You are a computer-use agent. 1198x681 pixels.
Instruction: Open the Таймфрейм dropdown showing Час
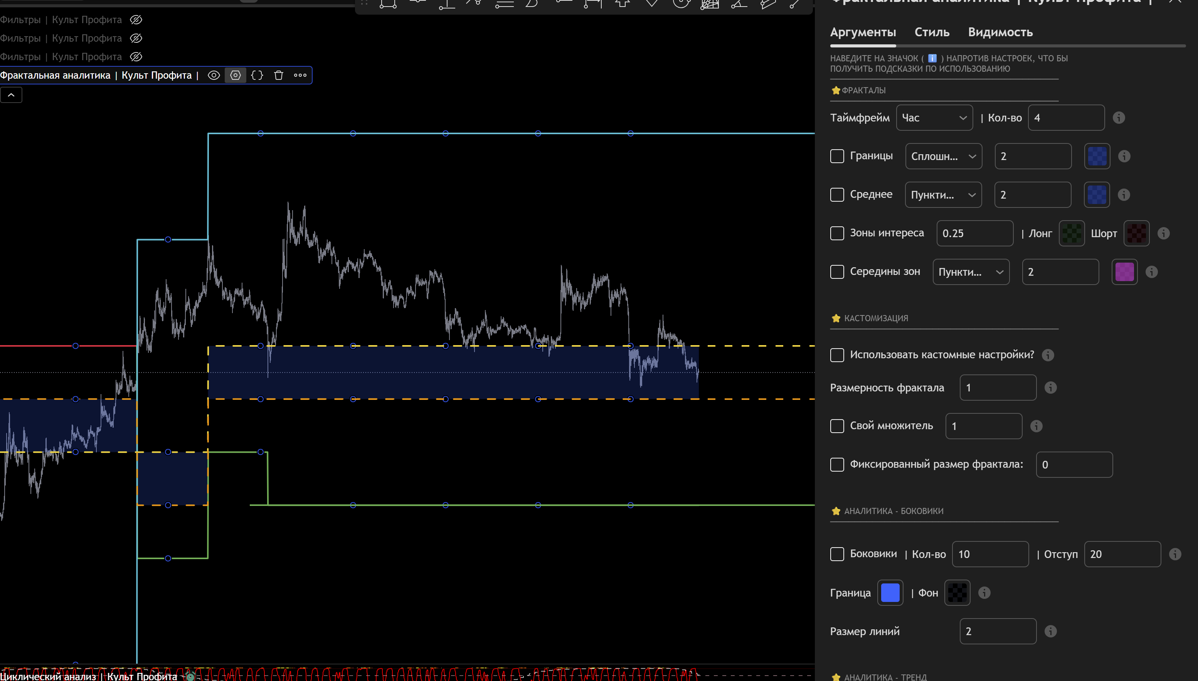pyautogui.click(x=934, y=118)
